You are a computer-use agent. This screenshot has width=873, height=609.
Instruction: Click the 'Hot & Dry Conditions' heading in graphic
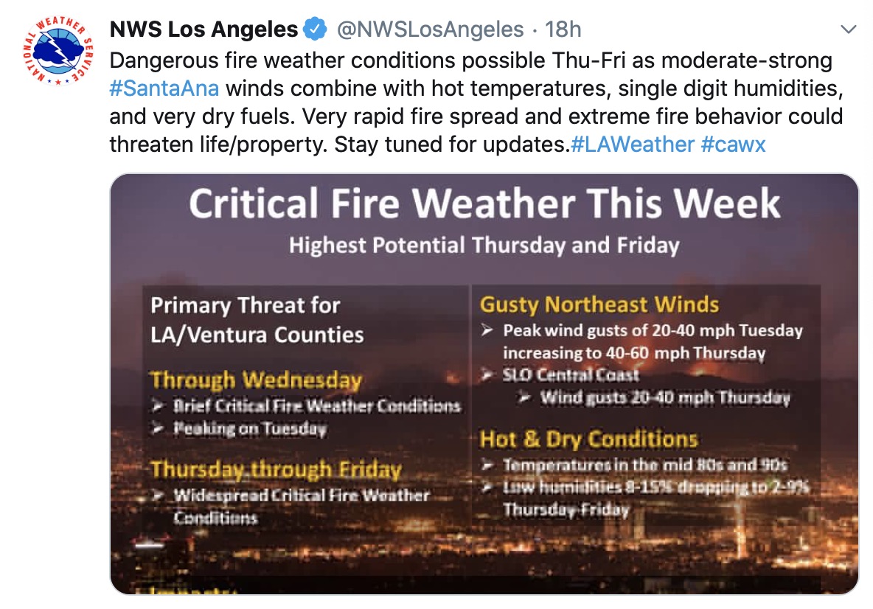point(588,439)
